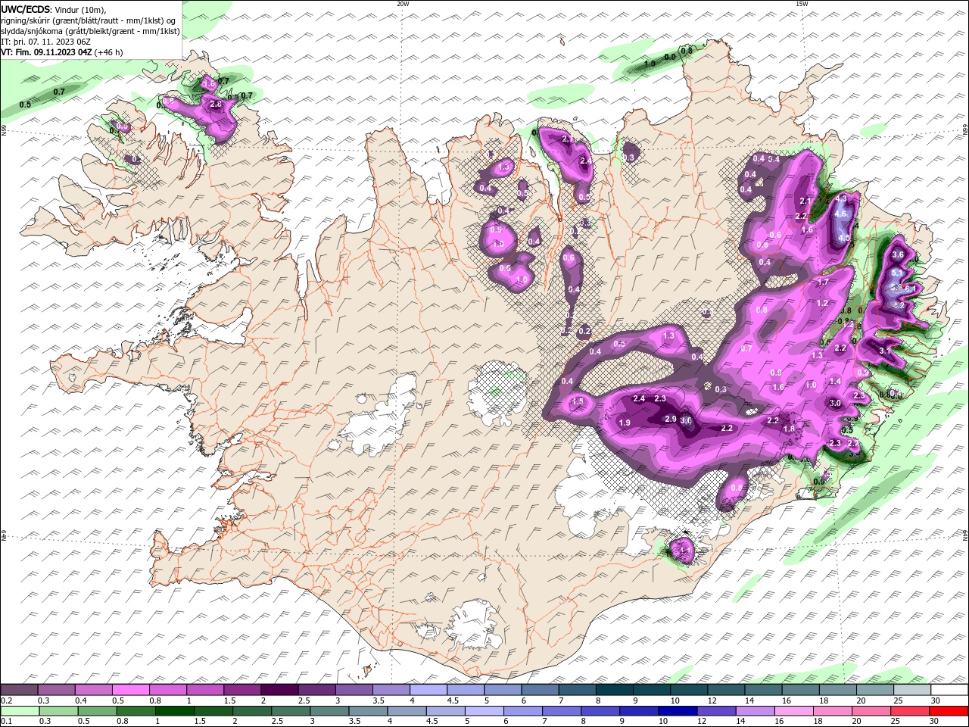
Task: Select the medium green snow swatch at 14
Action: [x=763, y=690]
